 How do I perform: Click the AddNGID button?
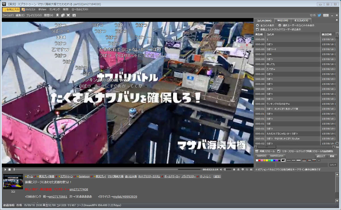262,156
